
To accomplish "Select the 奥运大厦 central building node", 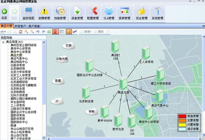I will coord(123,83).
